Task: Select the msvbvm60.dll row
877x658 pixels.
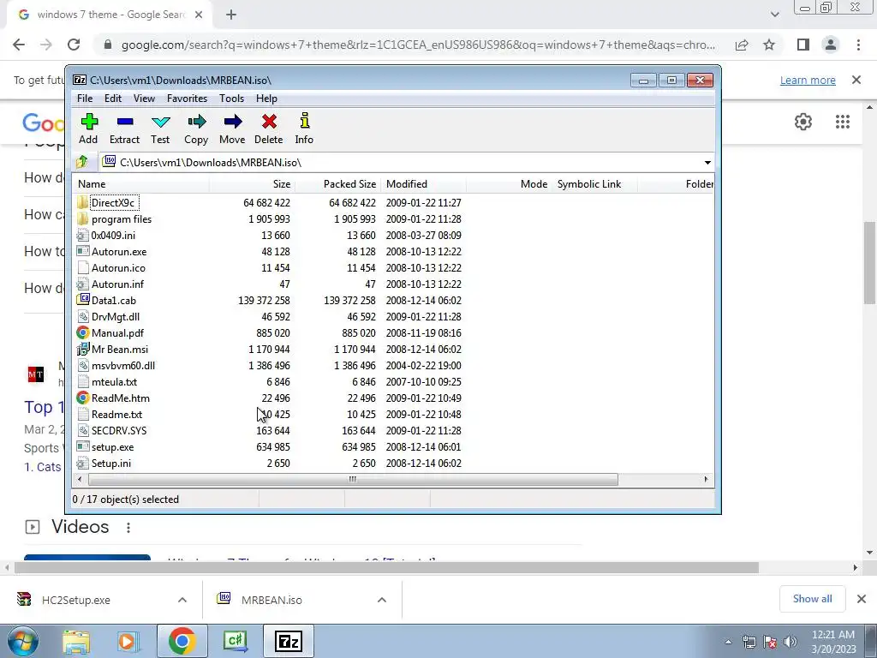Action: click(392, 365)
